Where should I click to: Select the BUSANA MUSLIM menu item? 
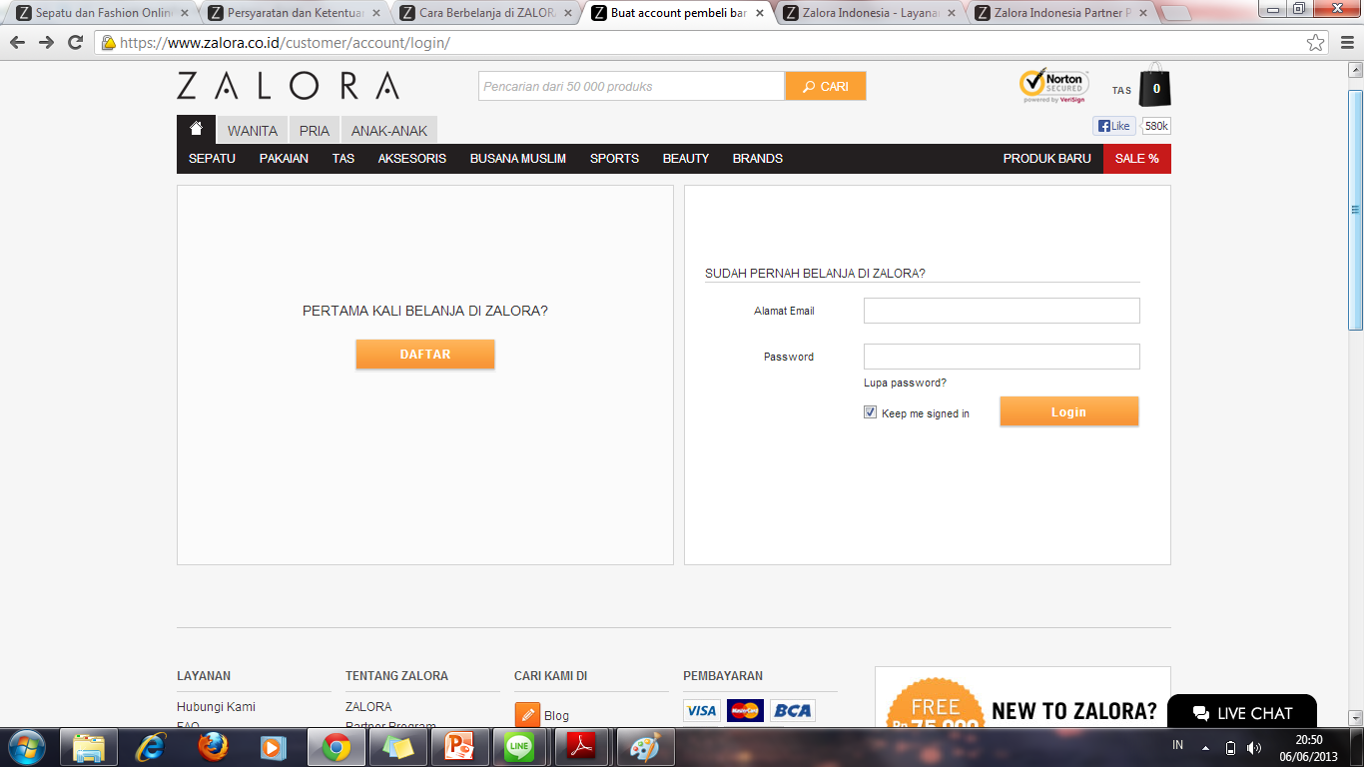(516, 159)
